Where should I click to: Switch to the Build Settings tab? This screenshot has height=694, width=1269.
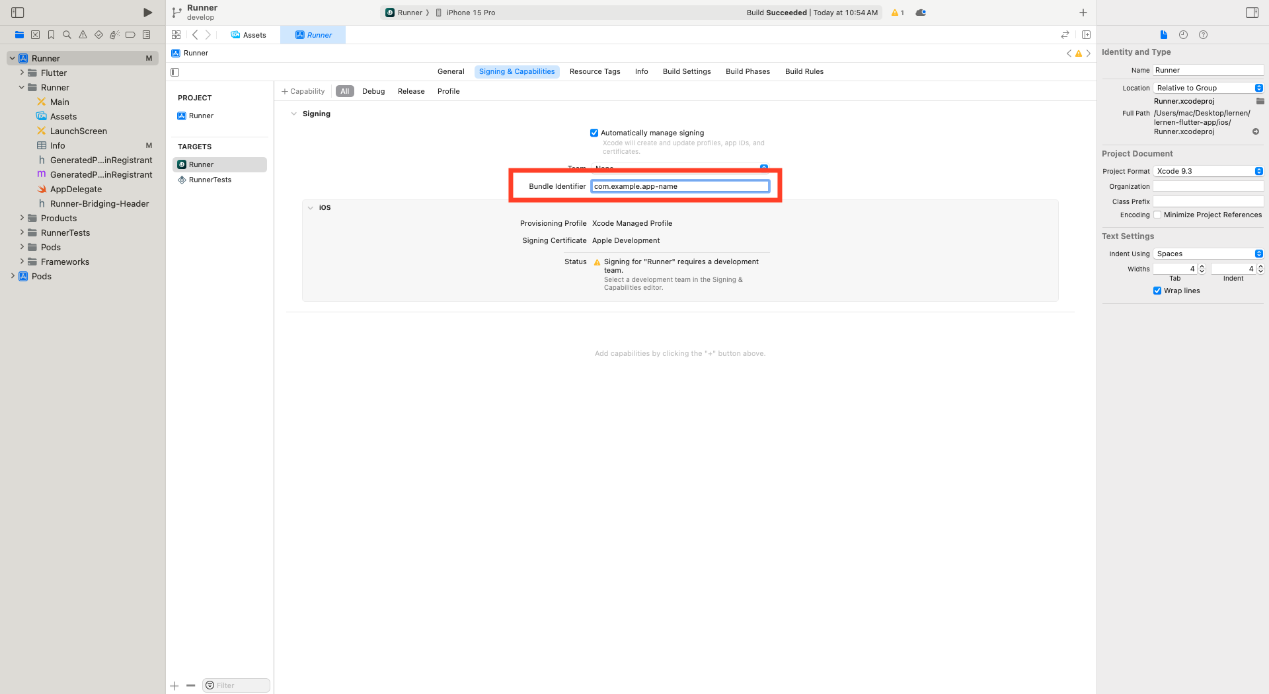click(687, 71)
